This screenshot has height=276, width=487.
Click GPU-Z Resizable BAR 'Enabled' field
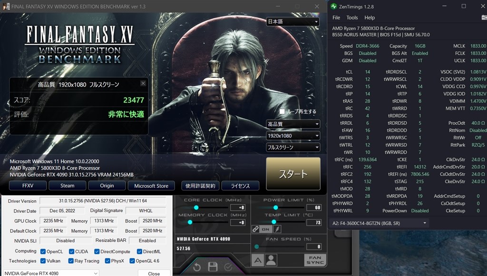coord(147,240)
